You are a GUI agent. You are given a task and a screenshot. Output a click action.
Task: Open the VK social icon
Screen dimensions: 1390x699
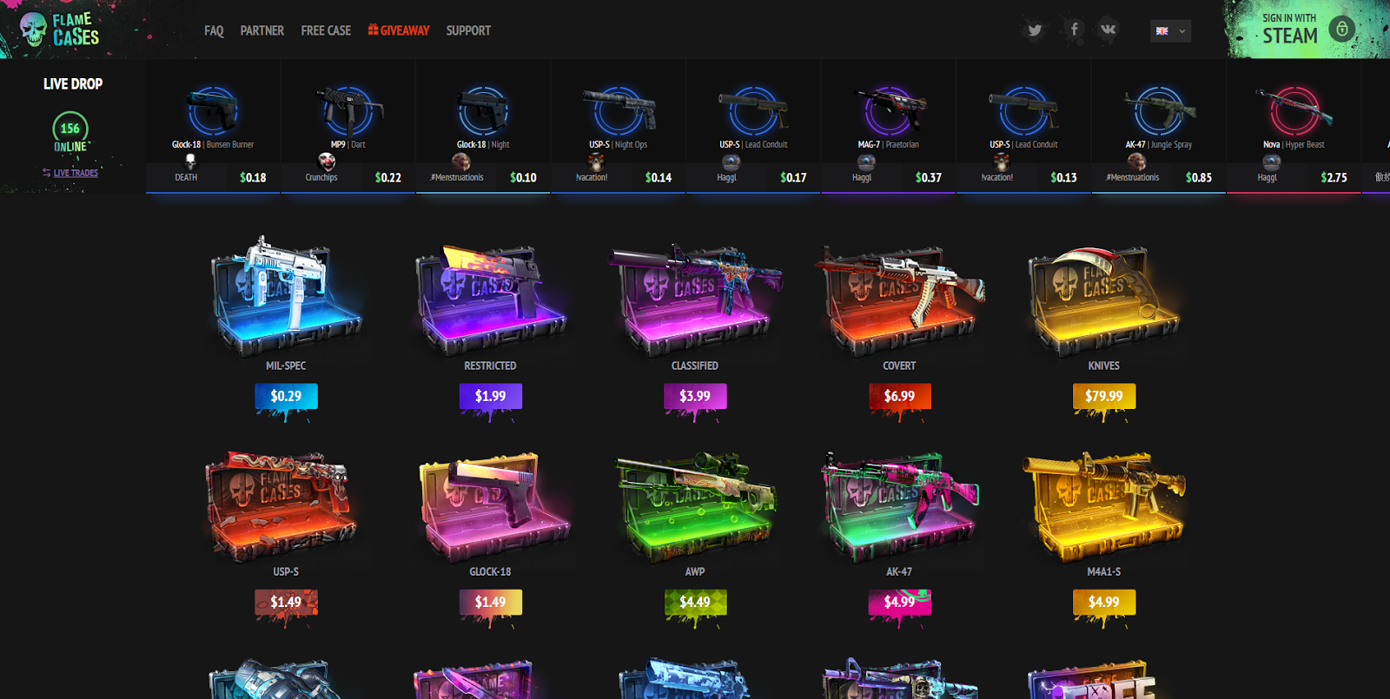point(1108,30)
